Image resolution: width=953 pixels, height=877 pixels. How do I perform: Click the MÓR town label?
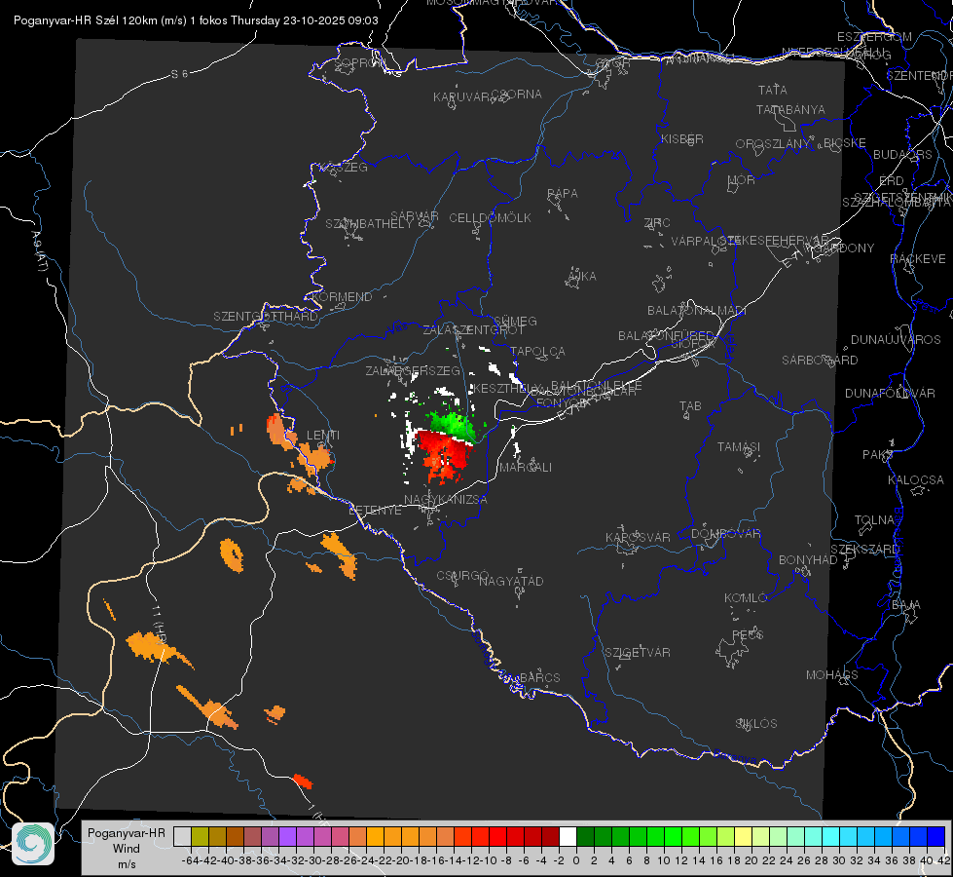[x=742, y=180]
